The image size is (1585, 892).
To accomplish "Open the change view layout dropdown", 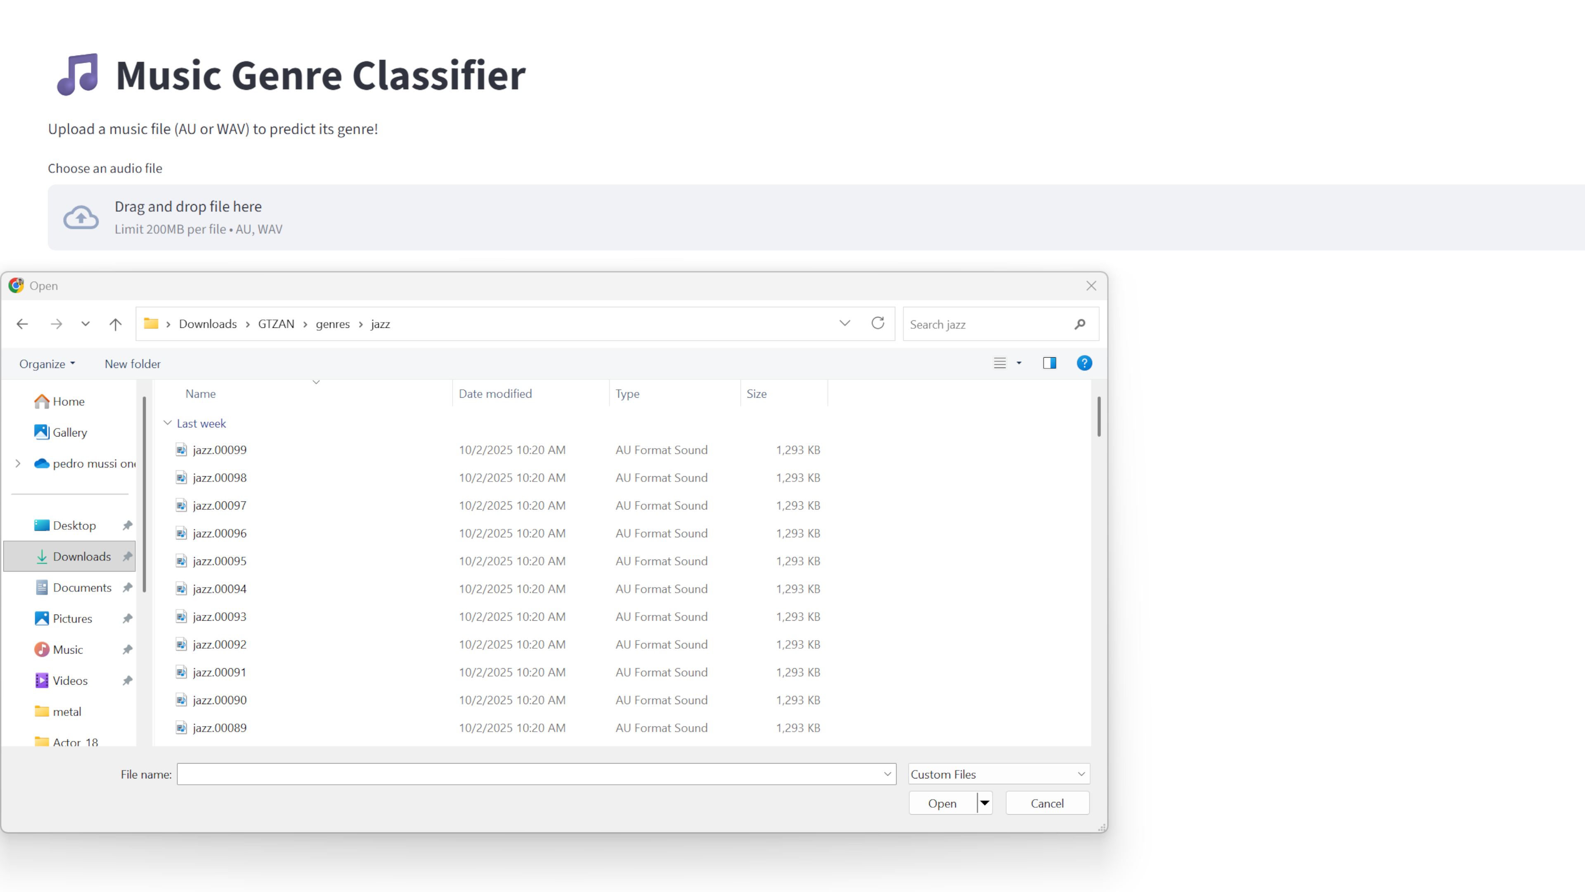I will click(1018, 363).
